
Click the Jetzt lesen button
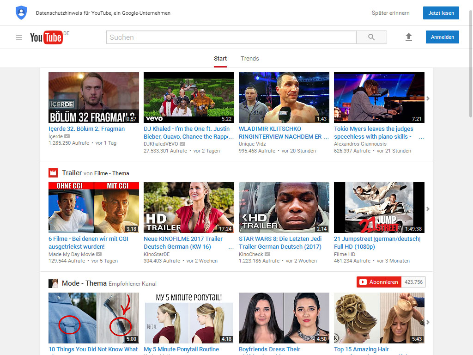click(x=441, y=13)
